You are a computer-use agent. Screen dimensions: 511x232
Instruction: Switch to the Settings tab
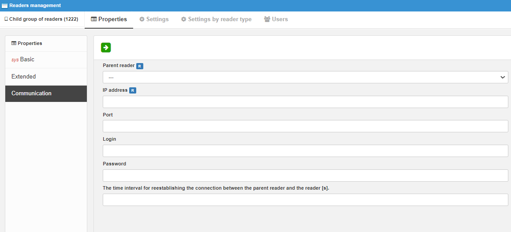click(x=154, y=19)
